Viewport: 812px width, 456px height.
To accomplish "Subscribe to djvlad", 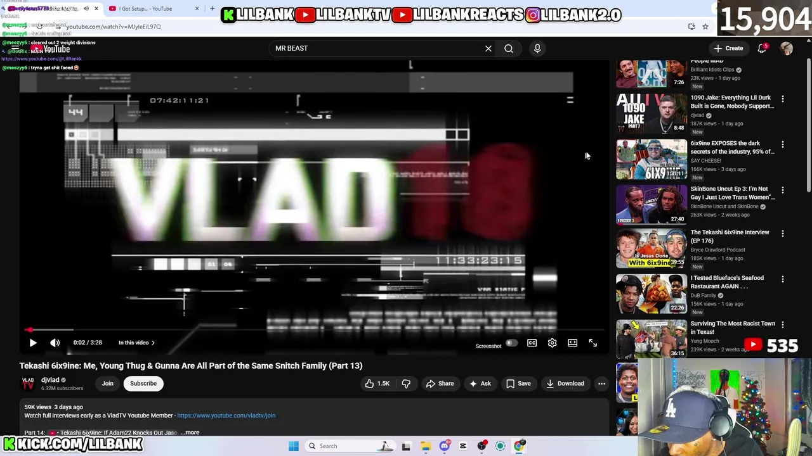I will point(143,383).
